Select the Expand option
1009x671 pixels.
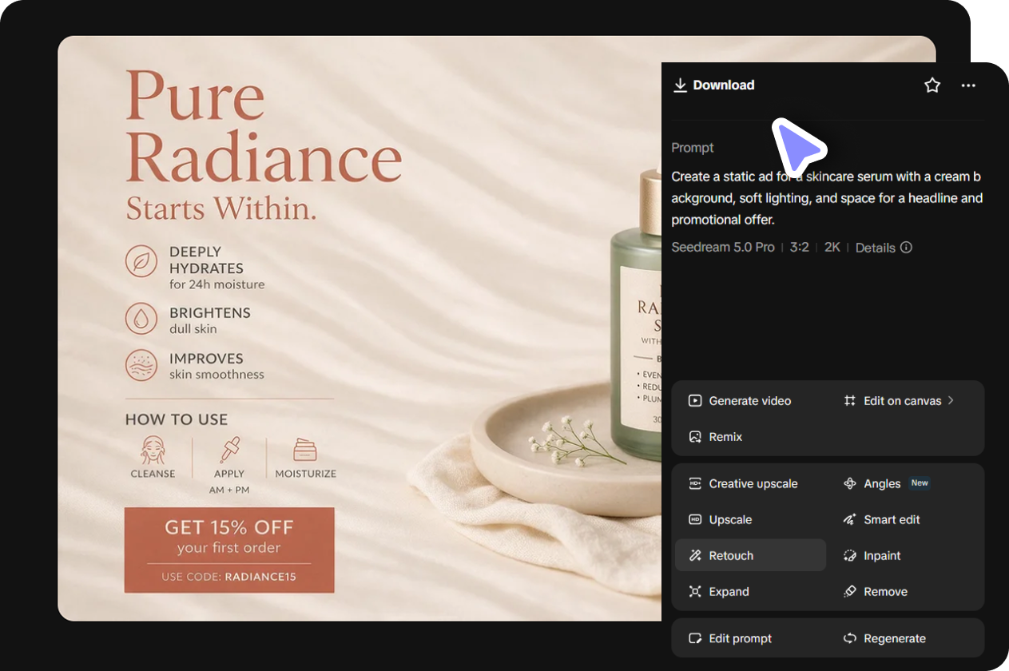coord(718,592)
